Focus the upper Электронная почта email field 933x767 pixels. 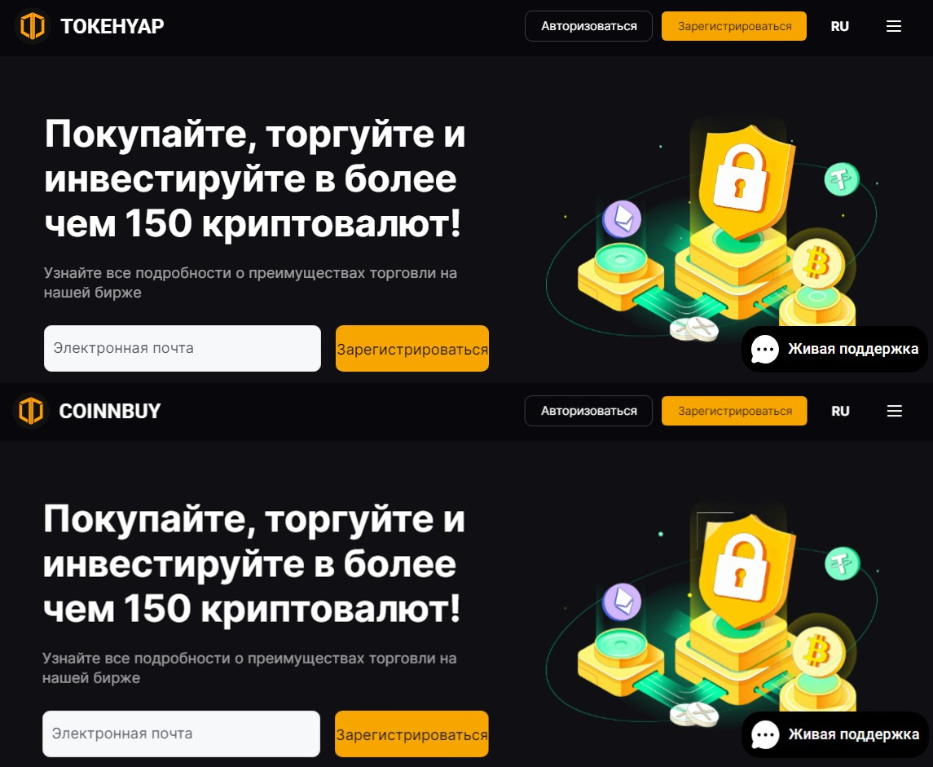182,348
